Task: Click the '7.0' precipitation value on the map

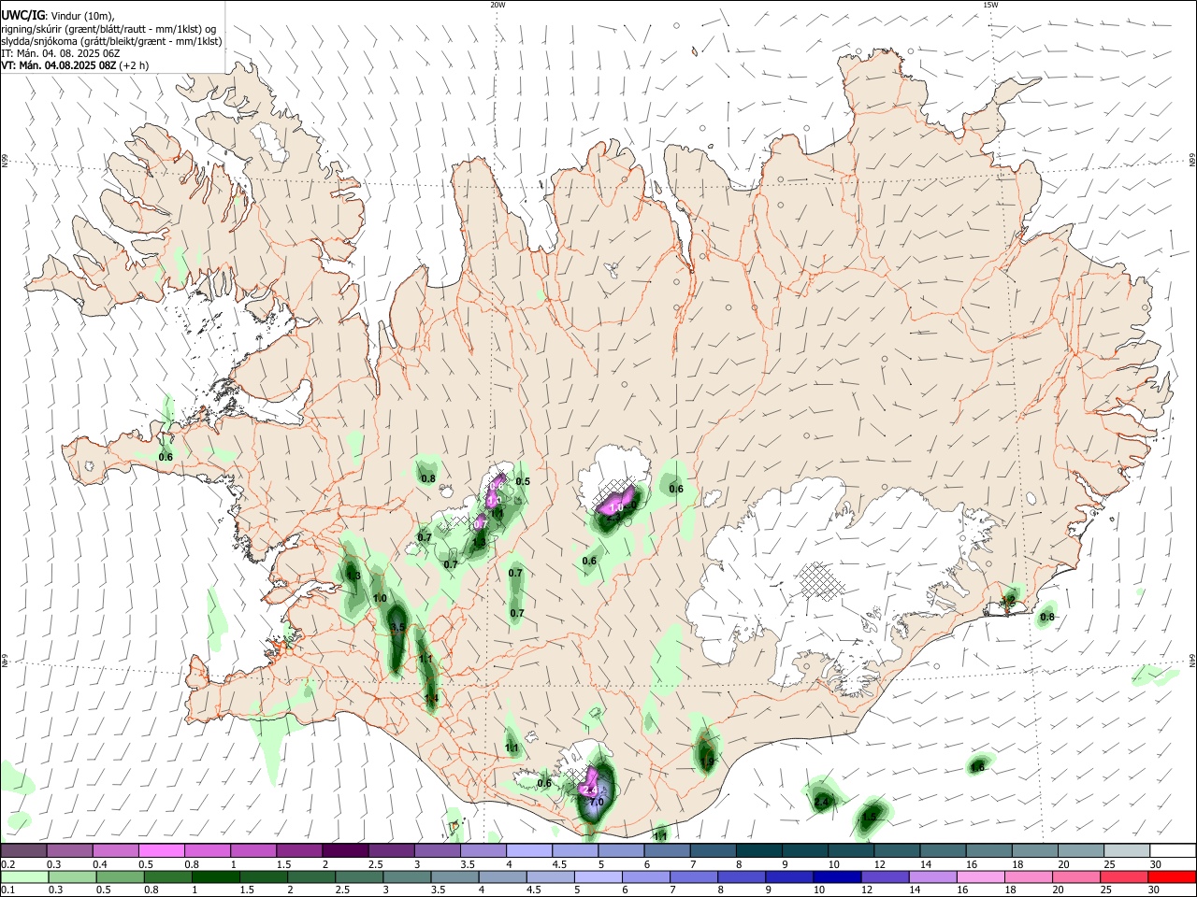Action: click(x=597, y=803)
